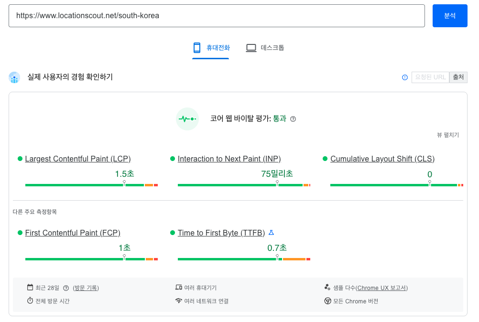Click the green status dot beside LCP
Image resolution: width=479 pixels, height=322 pixels.
20,159
